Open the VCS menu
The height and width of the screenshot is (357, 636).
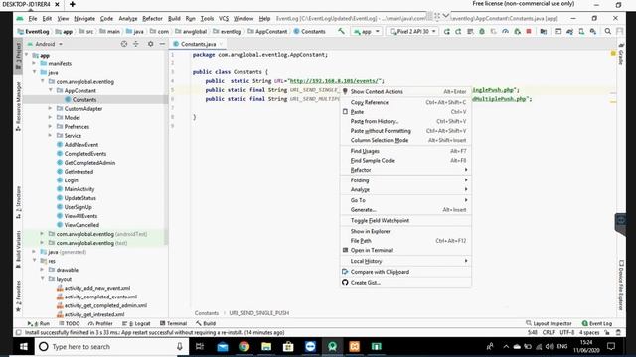tap(224, 18)
